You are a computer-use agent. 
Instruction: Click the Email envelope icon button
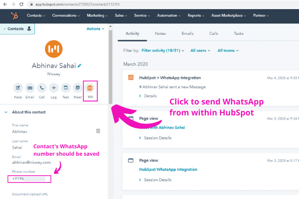(30, 88)
